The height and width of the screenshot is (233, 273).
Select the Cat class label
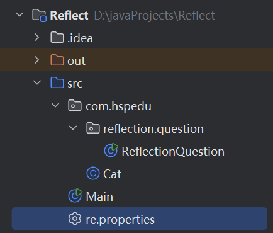(112, 174)
